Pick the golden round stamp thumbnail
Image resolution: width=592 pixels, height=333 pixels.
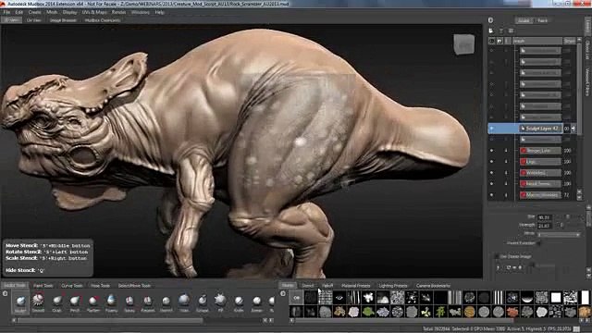tap(469, 312)
